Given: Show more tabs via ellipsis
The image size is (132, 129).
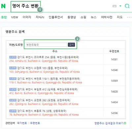Looking at the screenshot, I should coord(129,17).
